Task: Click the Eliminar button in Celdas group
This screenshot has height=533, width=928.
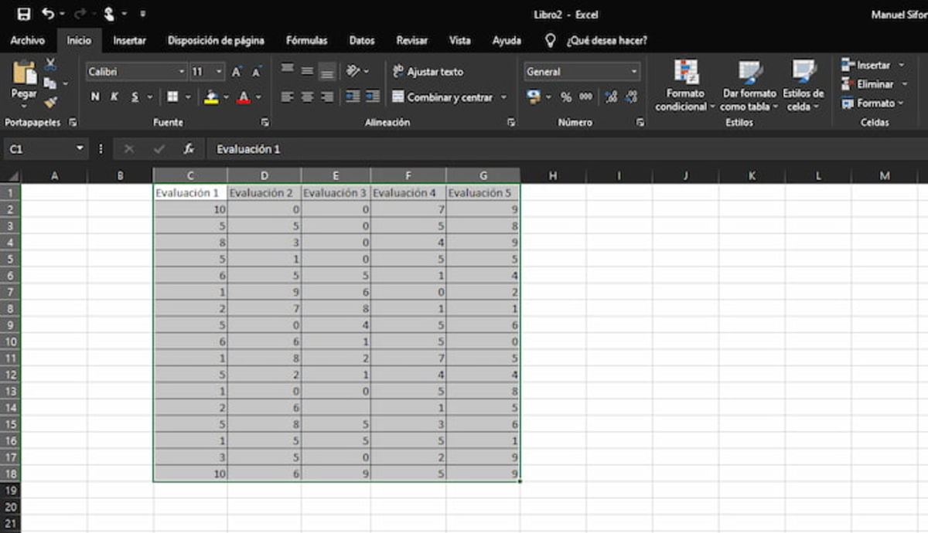Action: pyautogui.click(x=871, y=83)
